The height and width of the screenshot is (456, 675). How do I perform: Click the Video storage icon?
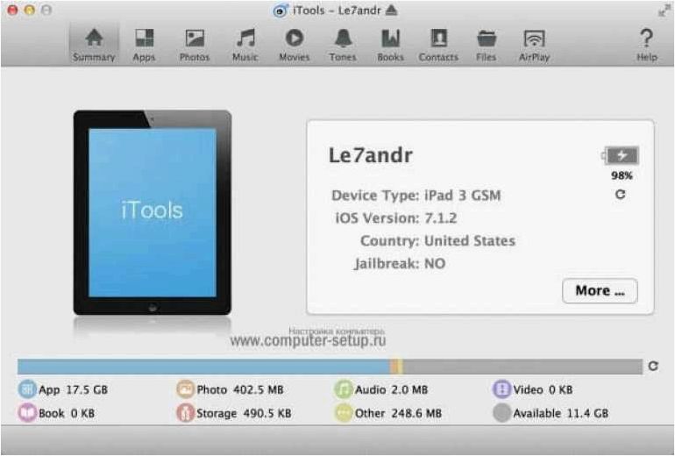(x=501, y=389)
